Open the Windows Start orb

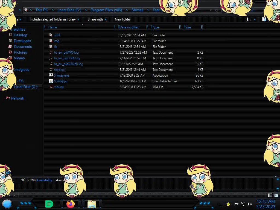[7, 204]
